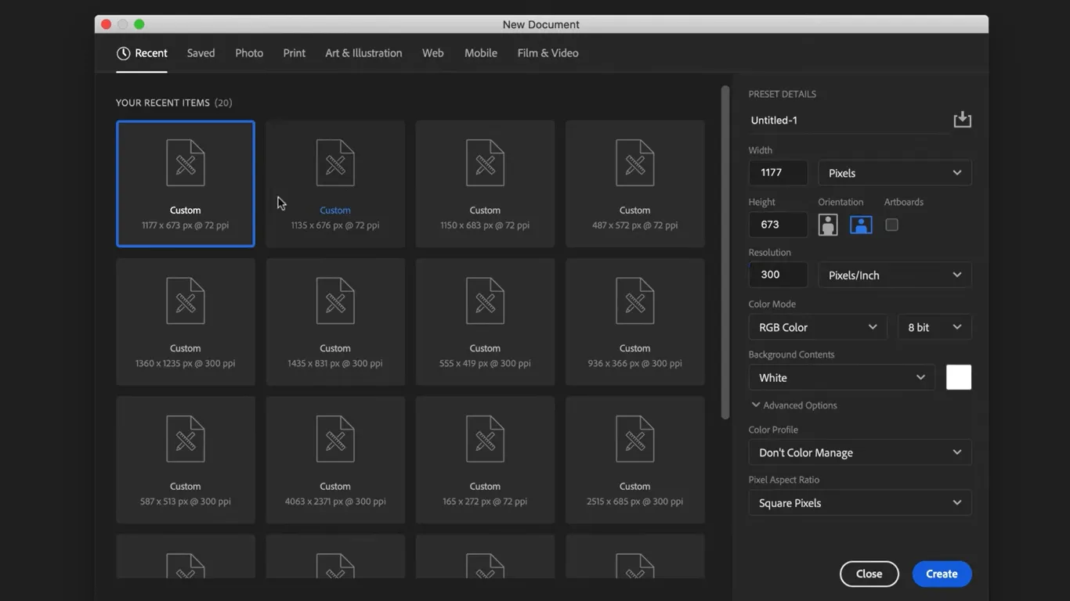Click the Create button

[942, 574]
